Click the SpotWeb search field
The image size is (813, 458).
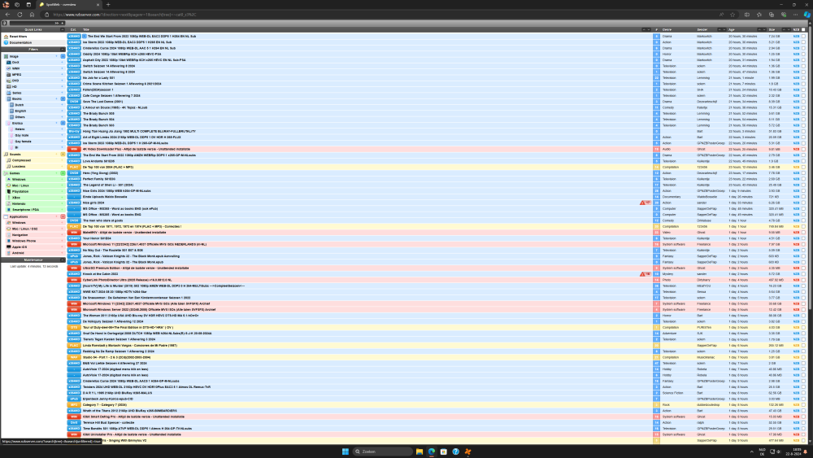click(x=31, y=23)
